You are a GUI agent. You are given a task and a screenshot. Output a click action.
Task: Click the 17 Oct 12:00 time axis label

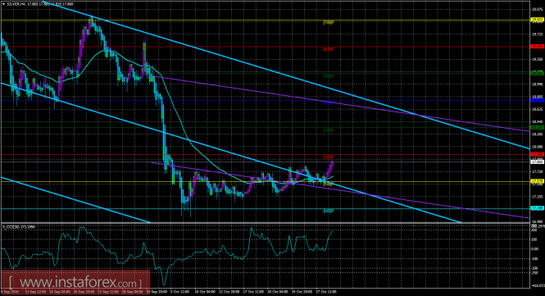[x=253, y=292]
